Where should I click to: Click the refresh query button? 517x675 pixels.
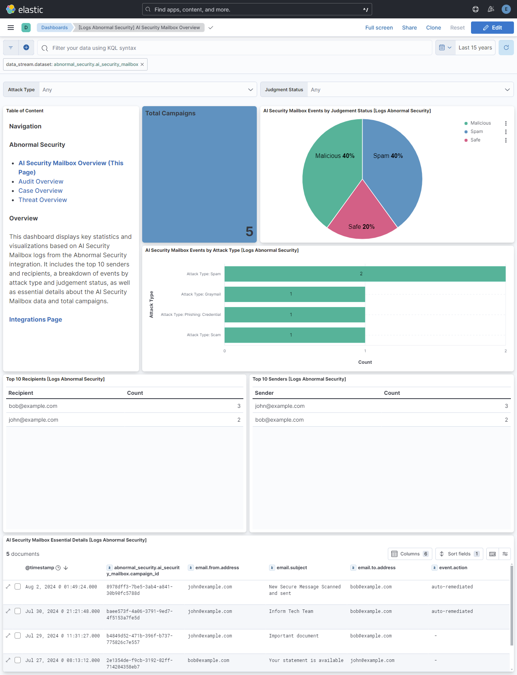point(506,48)
